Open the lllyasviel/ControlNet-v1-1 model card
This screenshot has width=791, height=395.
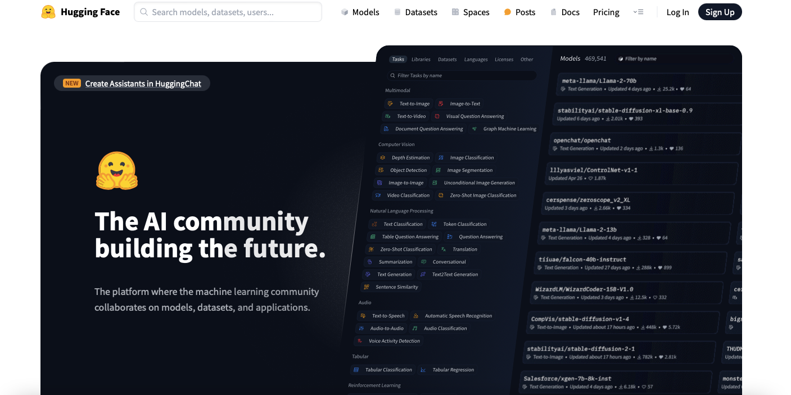point(641,173)
